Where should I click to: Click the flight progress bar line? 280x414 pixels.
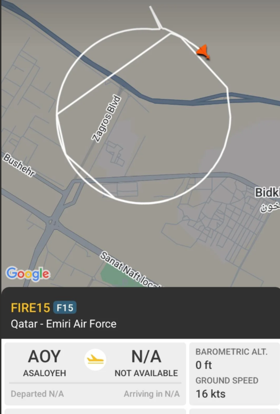point(95,383)
